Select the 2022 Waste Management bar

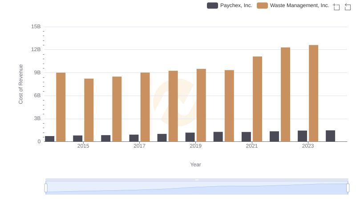(x=285, y=95)
